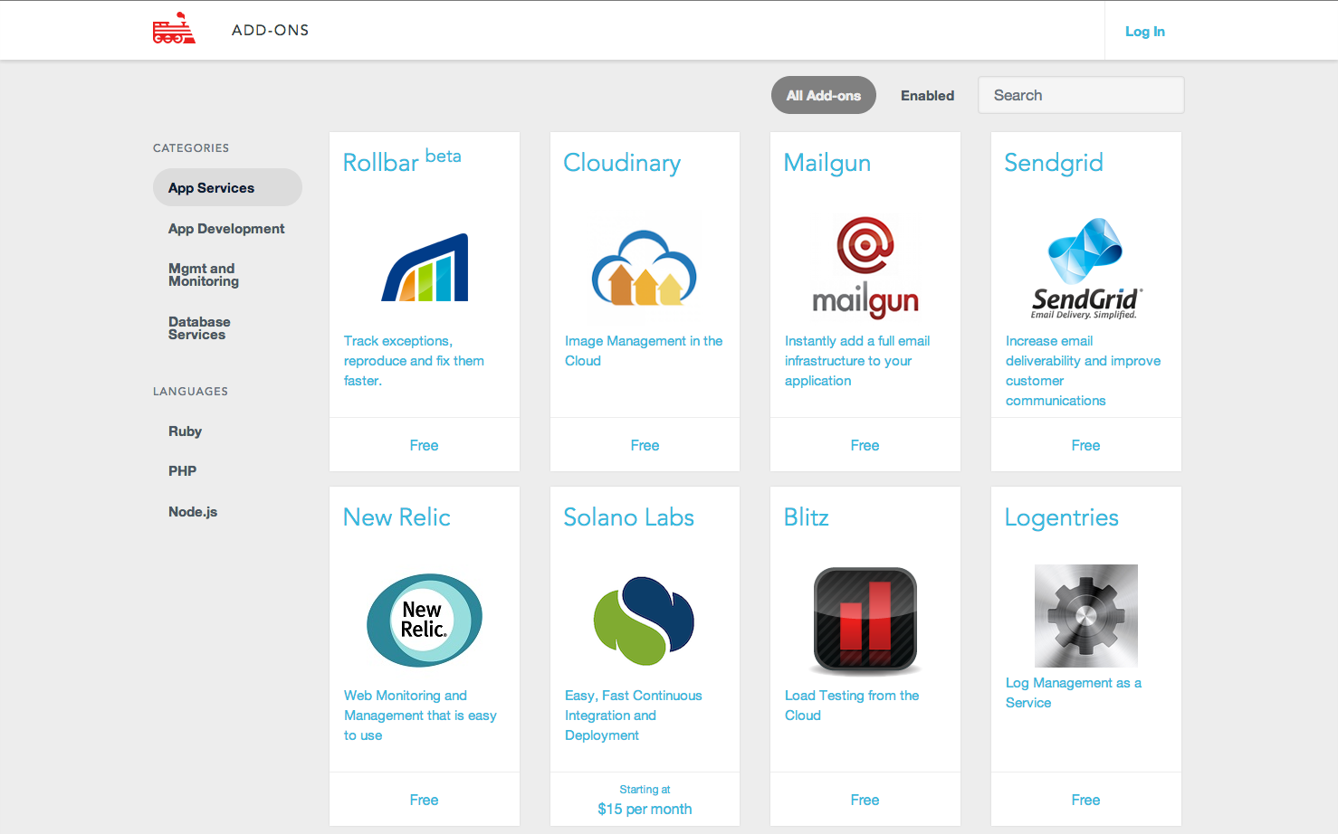Image resolution: width=1338 pixels, height=834 pixels.
Task: Select the App Services category
Action: tap(227, 187)
